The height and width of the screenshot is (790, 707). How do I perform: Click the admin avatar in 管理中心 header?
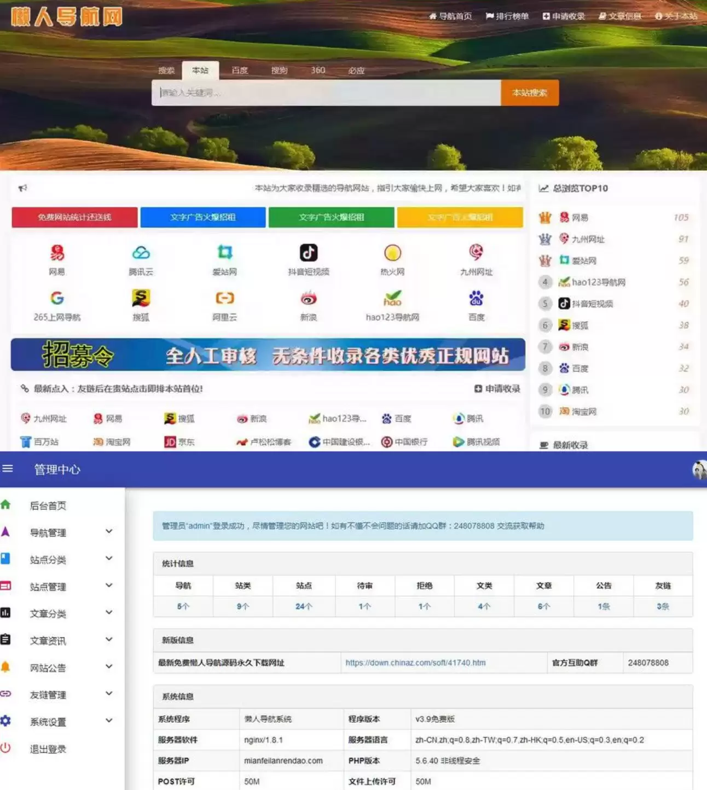coord(699,469)
